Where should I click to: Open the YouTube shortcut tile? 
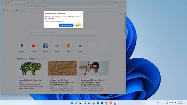(x=34, y=46)
